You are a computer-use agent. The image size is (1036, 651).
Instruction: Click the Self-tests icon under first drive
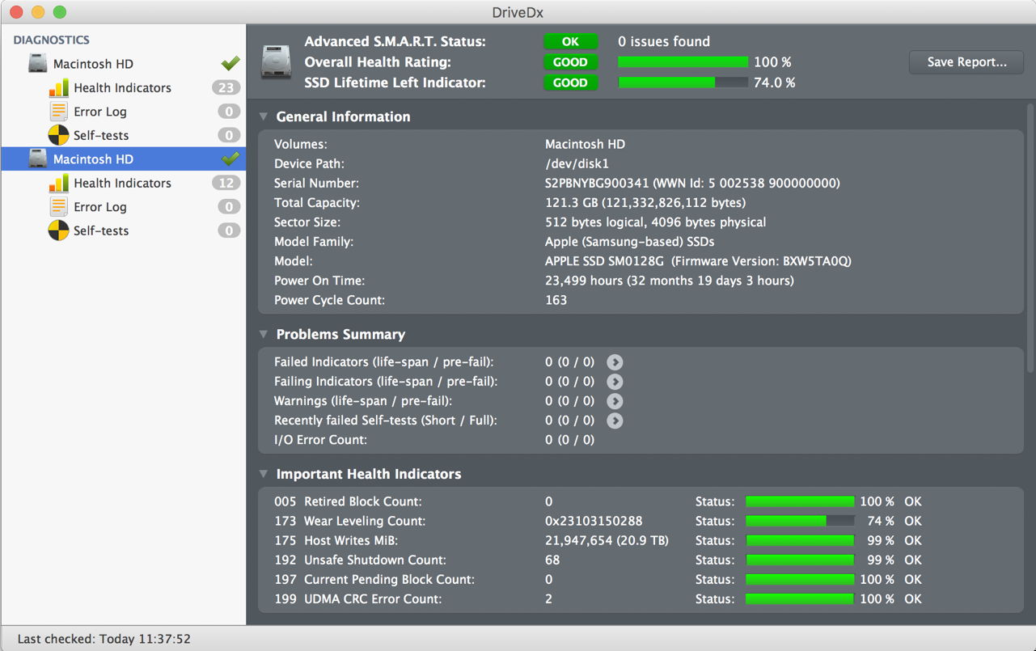[x=59, y=135]
